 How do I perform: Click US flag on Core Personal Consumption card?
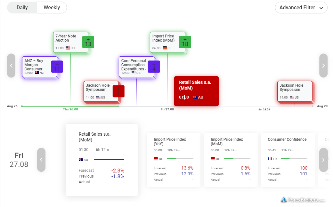tap(134, 73)
